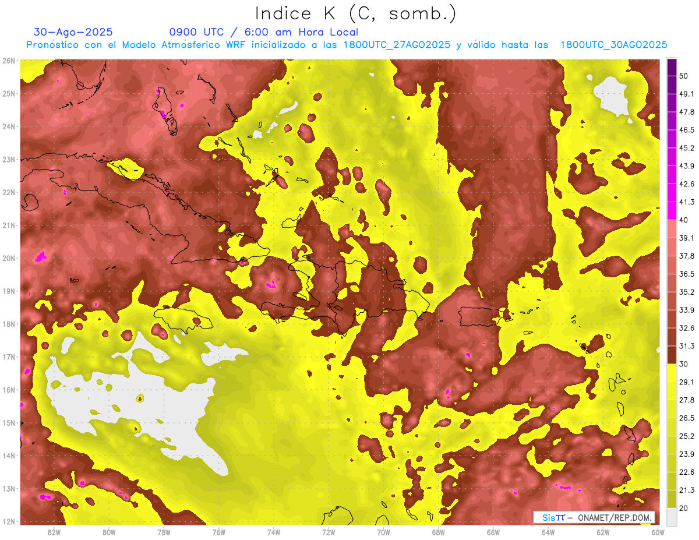This screenshot has width=699, height=540.
Task: Select the dark purple swatch above 50
Action: point(672,67)
